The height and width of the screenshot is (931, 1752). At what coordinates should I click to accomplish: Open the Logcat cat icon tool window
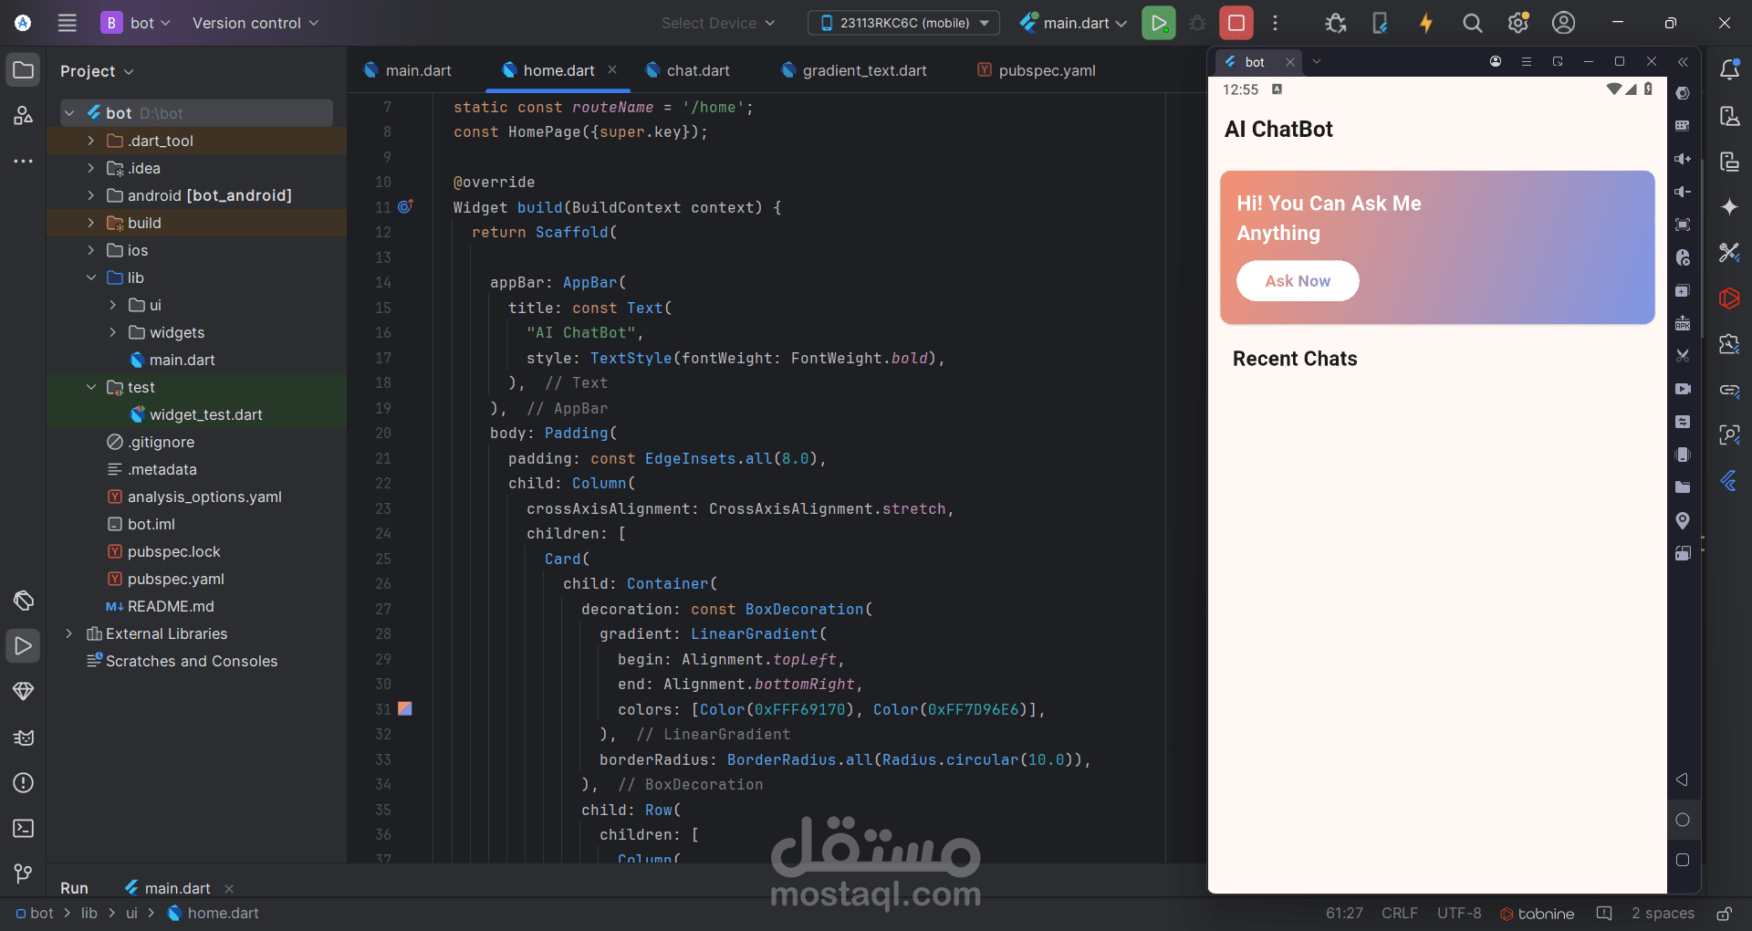click(x=24, y=737)
